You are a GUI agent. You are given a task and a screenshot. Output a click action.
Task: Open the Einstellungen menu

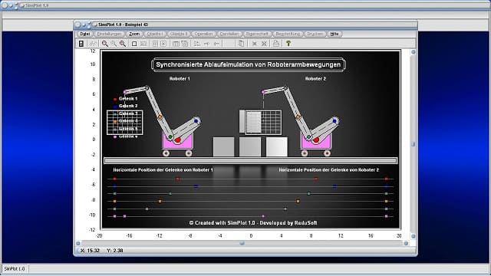109,34
